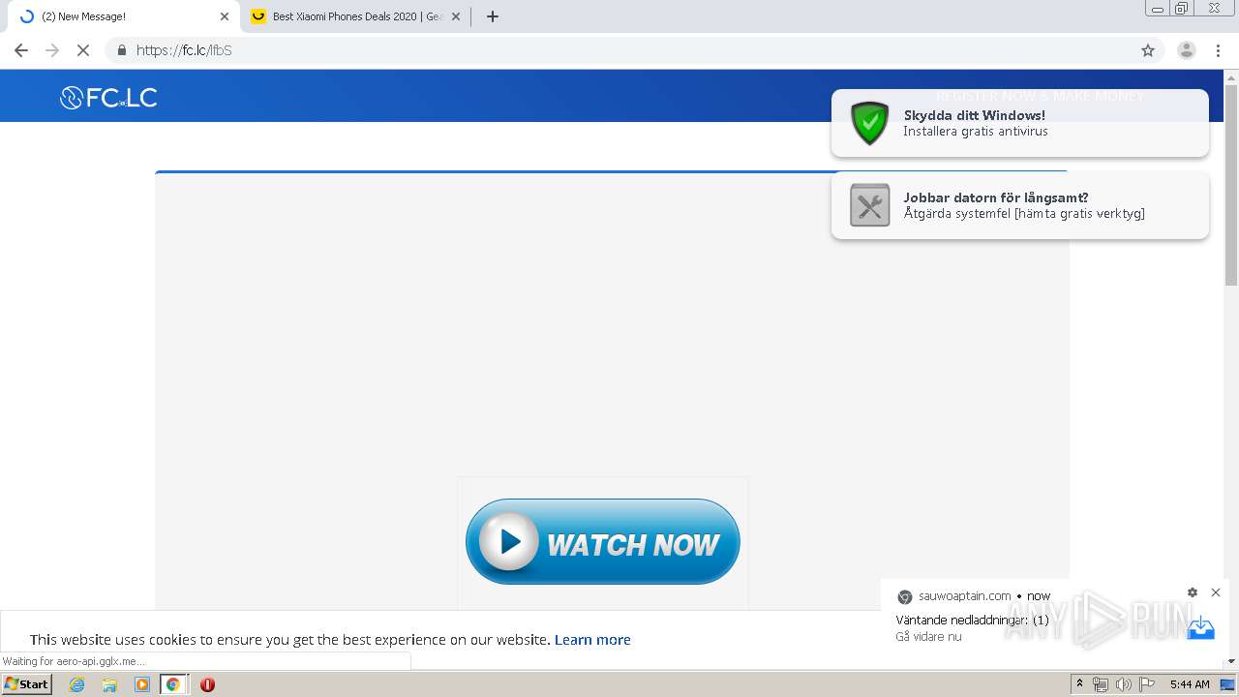1239x697 pixels.
Task: Open 'Skydda ditt Windows!' notification
Action: point(1019,123)
